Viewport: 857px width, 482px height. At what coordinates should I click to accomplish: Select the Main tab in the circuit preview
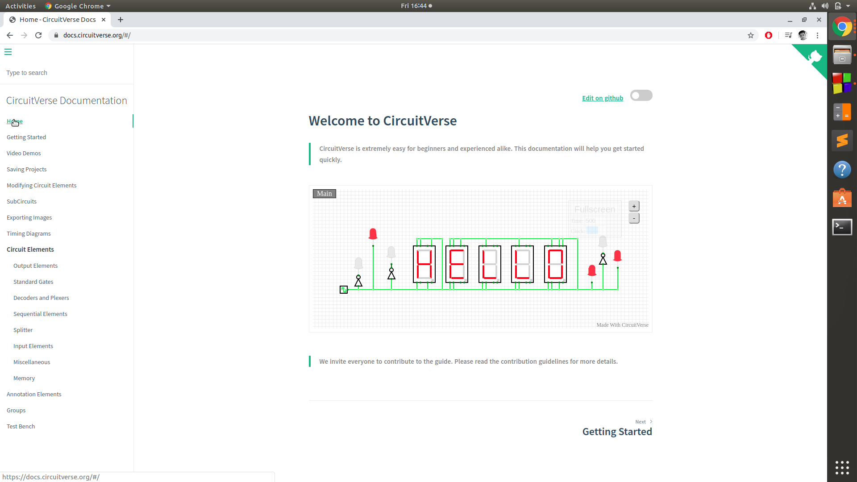pos(324,193)
